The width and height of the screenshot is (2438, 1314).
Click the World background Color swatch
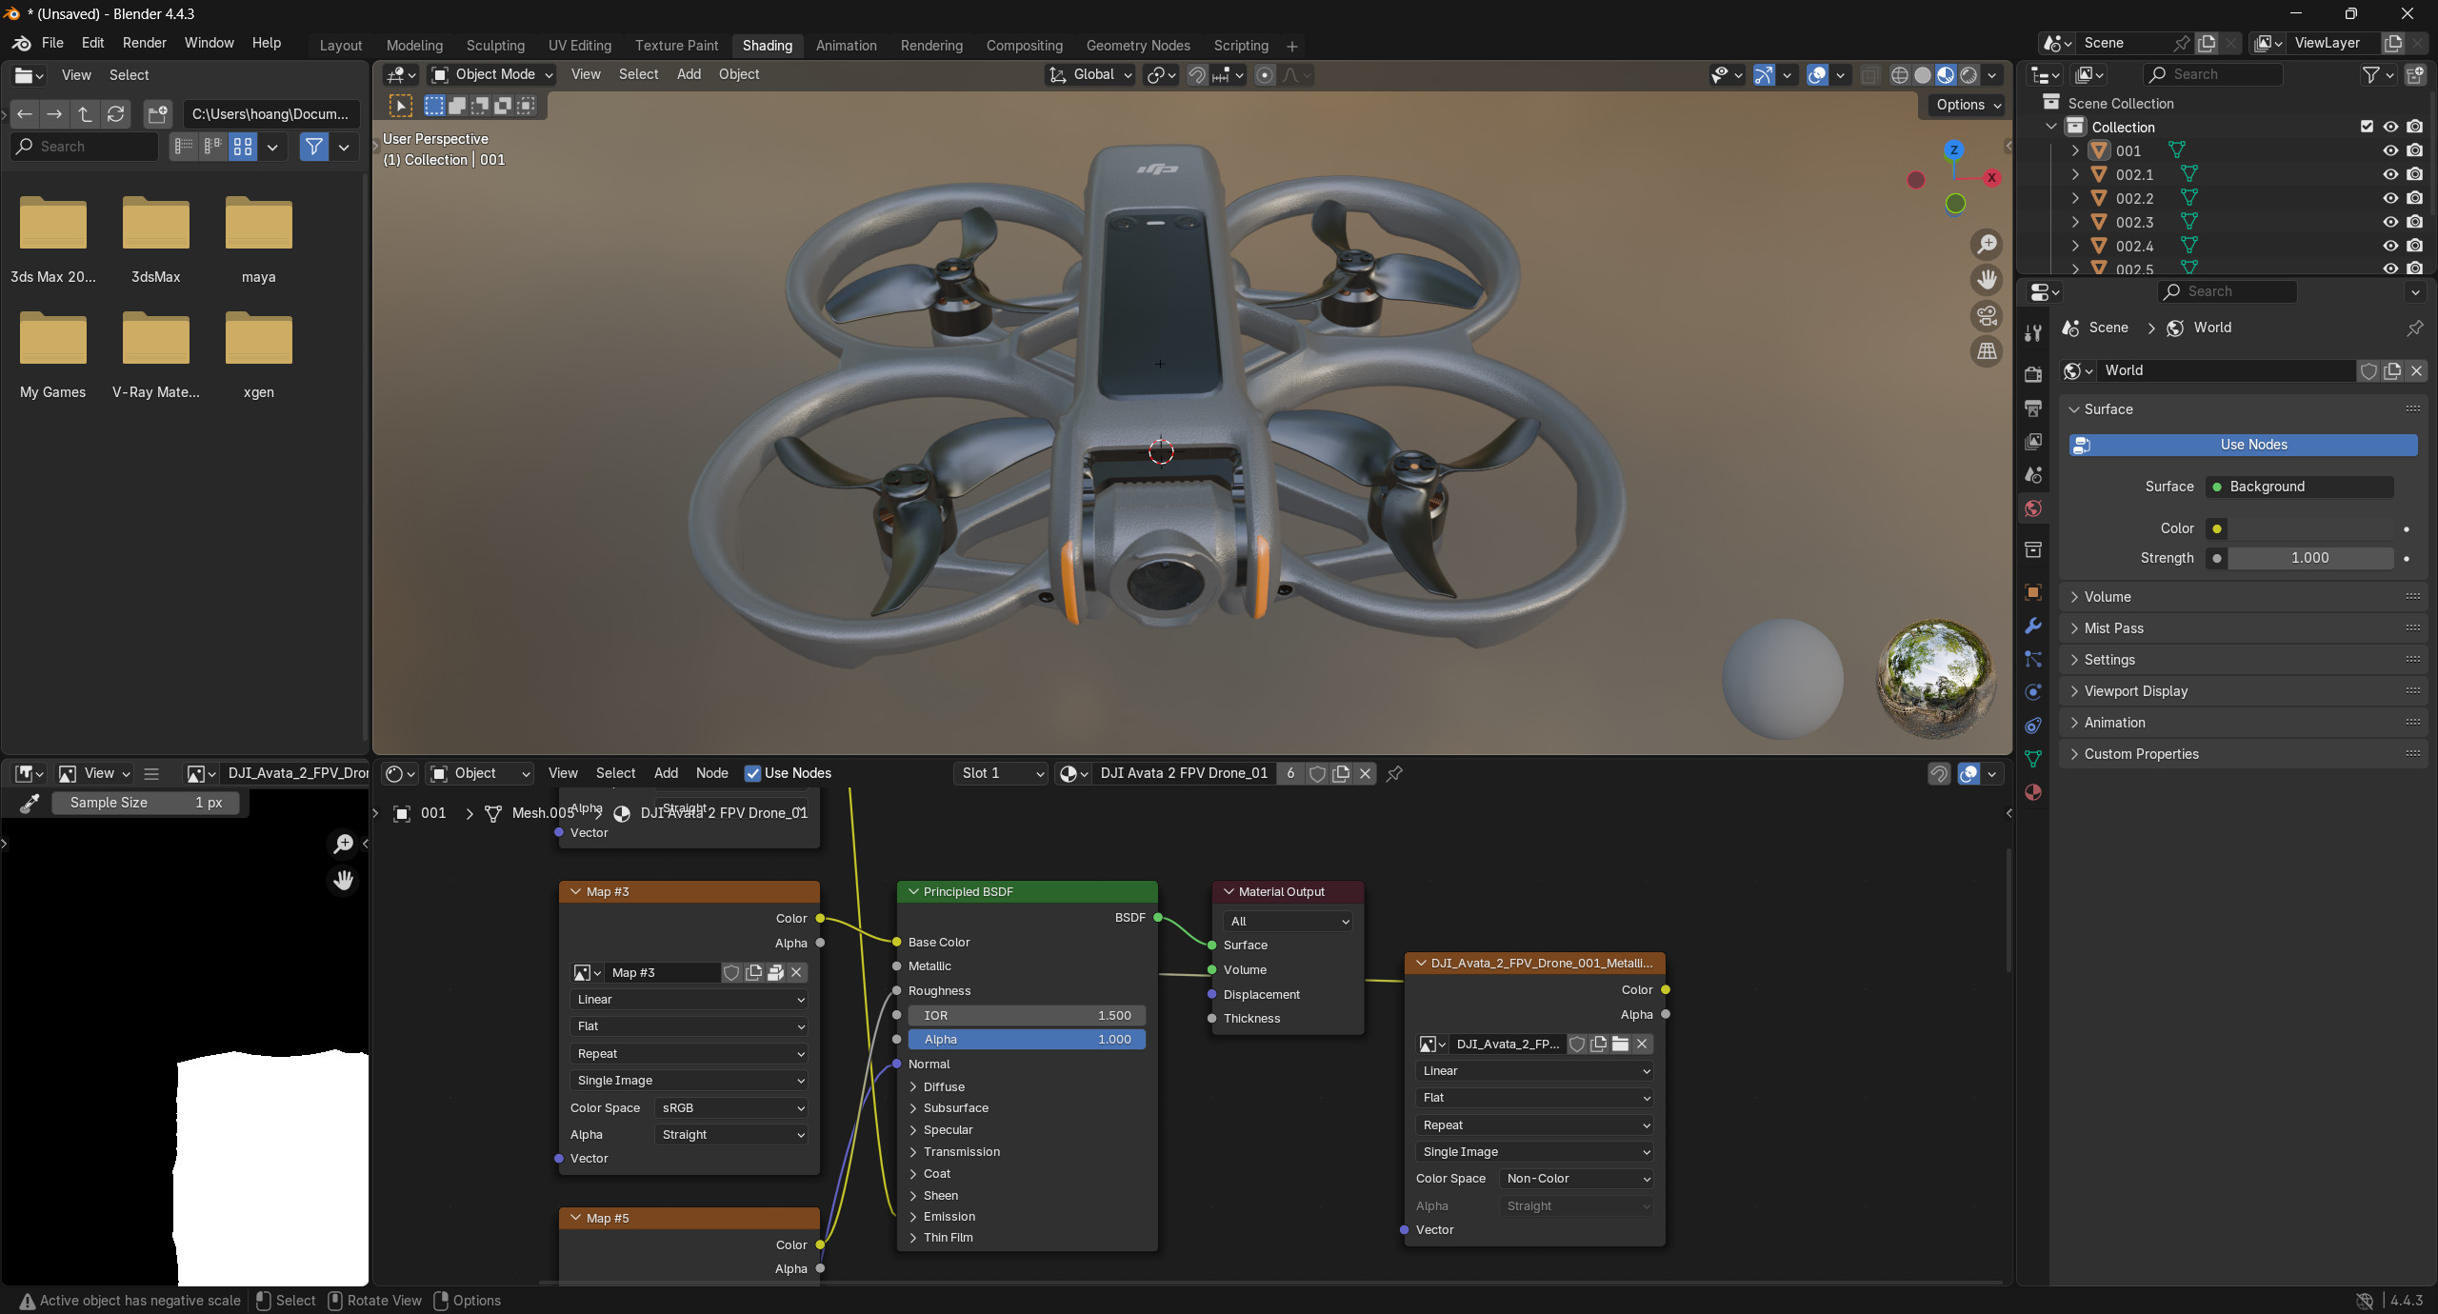coord(2309,529)
